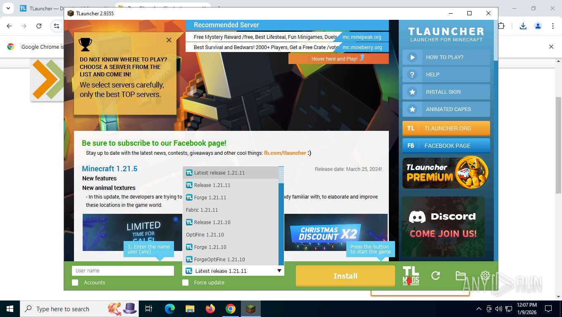Open the notification center icon
The width and height of the screenshot is (562, 317).
pyautogui.click(x=548, y=309)
